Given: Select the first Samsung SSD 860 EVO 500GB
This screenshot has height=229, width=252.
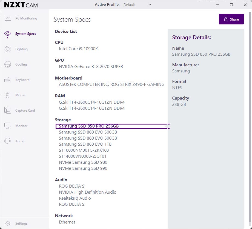Looking at the screenshot, I should click(88, 132).
